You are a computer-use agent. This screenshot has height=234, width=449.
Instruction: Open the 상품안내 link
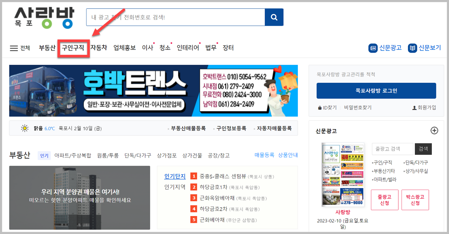(x=288, y=155)
